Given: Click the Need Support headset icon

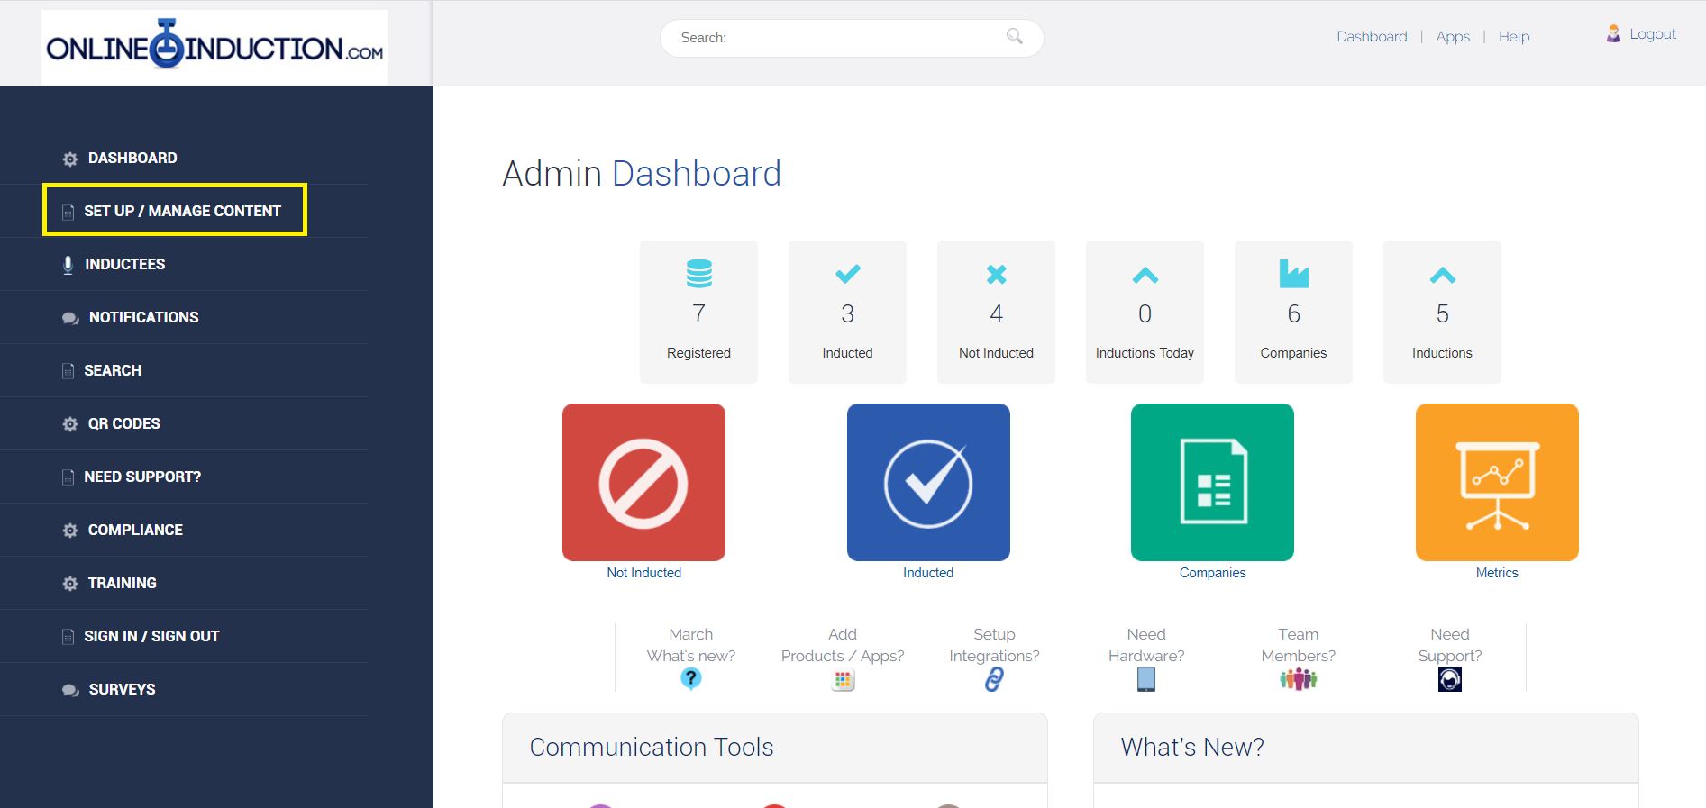Looking at the screenshot, I should pyautogui.click(x=1450, y=679).
